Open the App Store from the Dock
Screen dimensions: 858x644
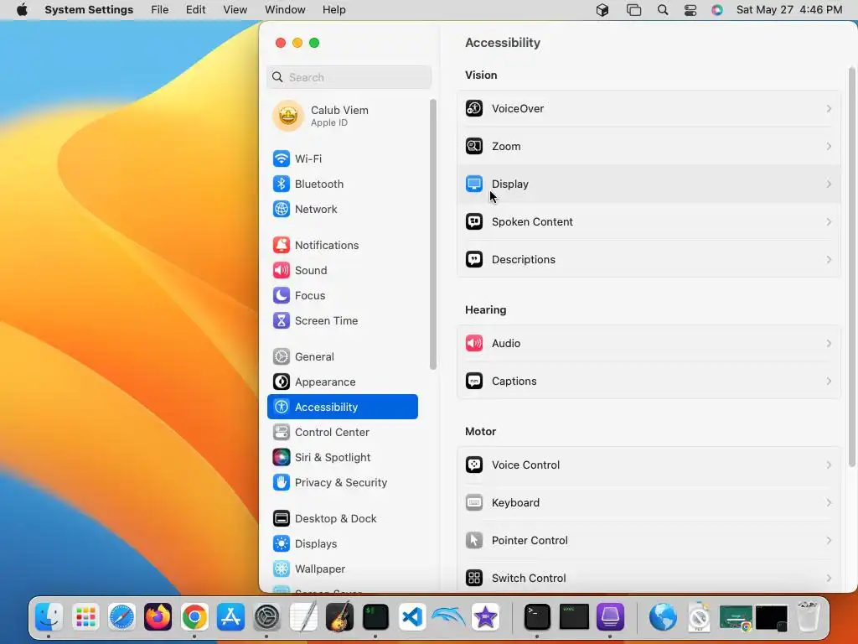(230, 617)
